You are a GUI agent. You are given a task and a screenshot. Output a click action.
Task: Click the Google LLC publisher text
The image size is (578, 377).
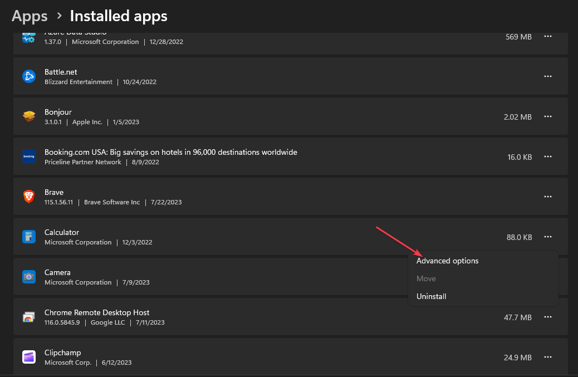(x=107, y=322)
